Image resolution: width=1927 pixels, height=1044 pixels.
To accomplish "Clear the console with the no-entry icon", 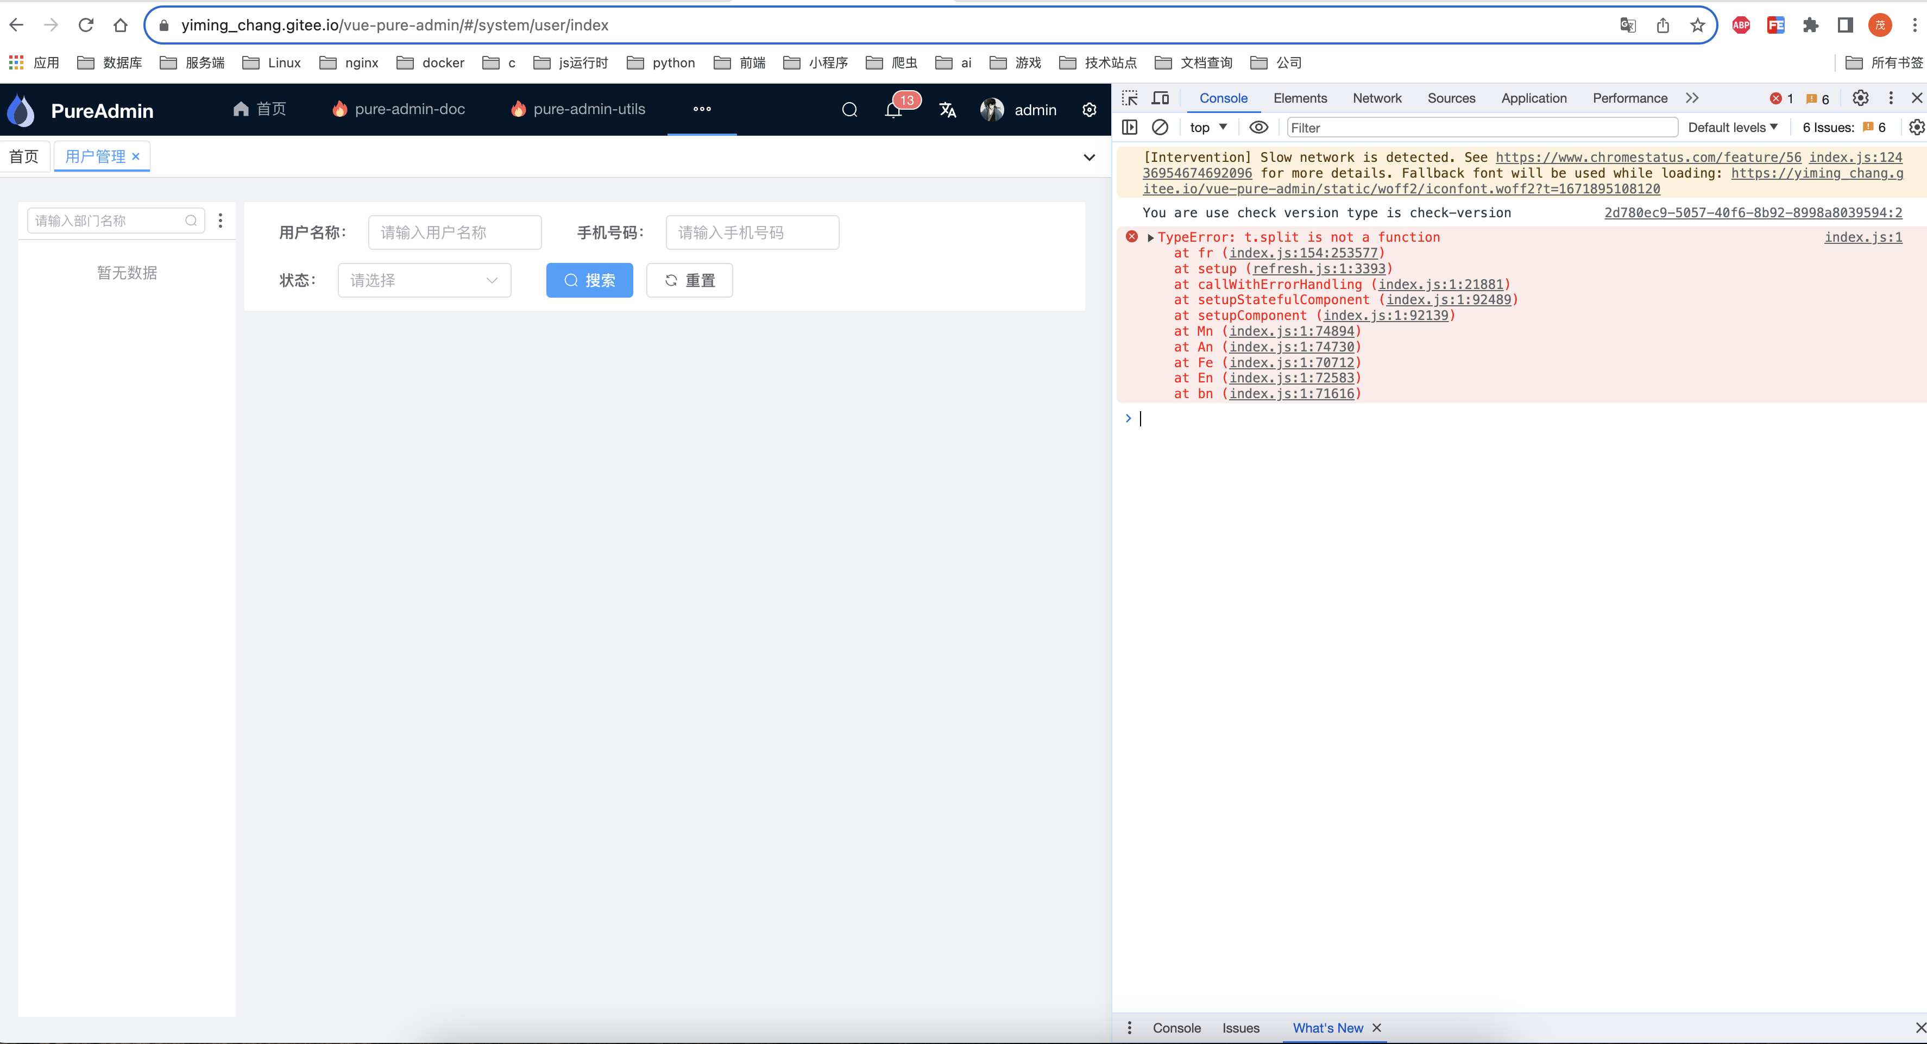I will click(x=1160, y=127).
